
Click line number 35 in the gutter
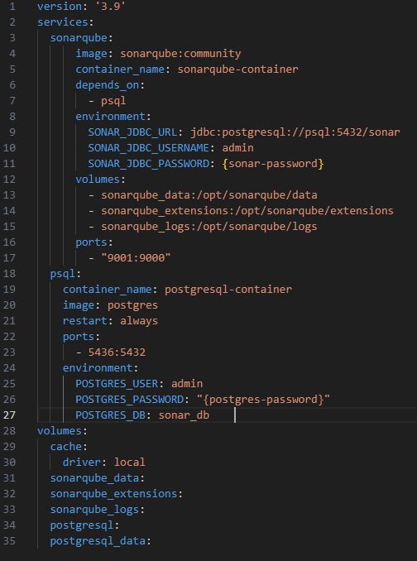(x=9, y=541)
